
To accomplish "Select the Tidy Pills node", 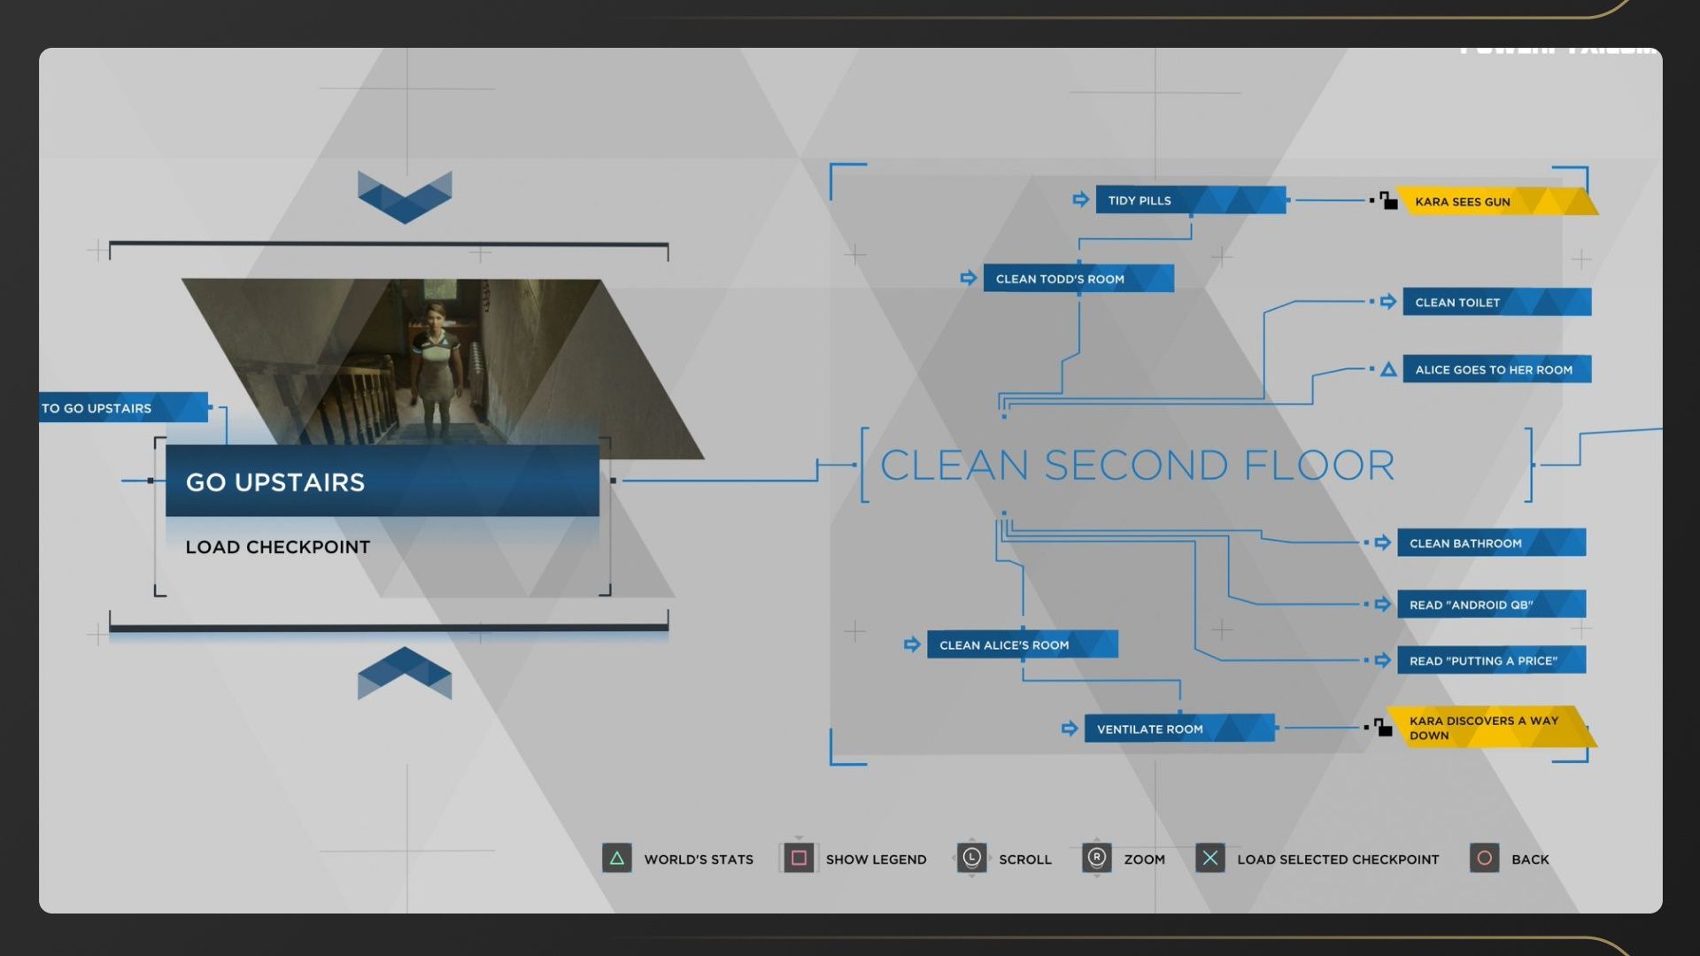I will (x=1190, y=200).
